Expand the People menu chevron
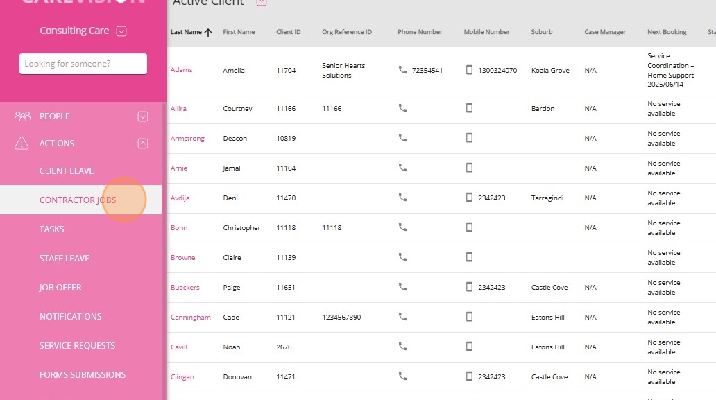The height and width of the screenshot is (400, 716). 143,116
